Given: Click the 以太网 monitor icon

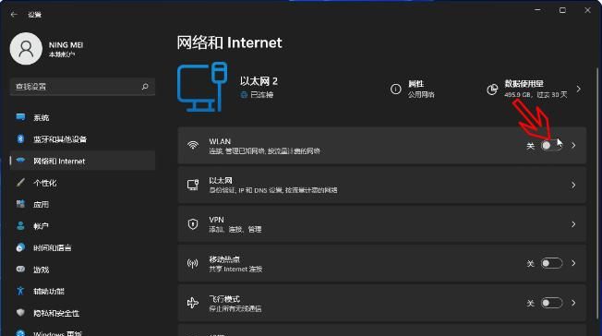Looking at the screenshot, I should tap(193, 185).
